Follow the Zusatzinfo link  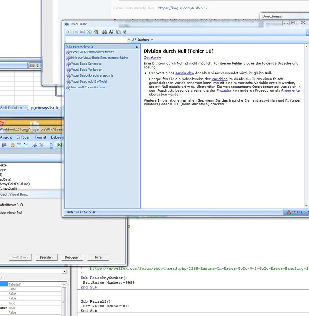153,58
